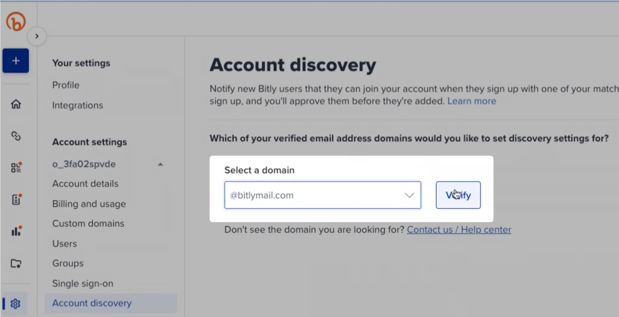Open the Select a domain dropdown
Image resolution: width=619 pixels, height=317 pixels.
tap(323, 195)
